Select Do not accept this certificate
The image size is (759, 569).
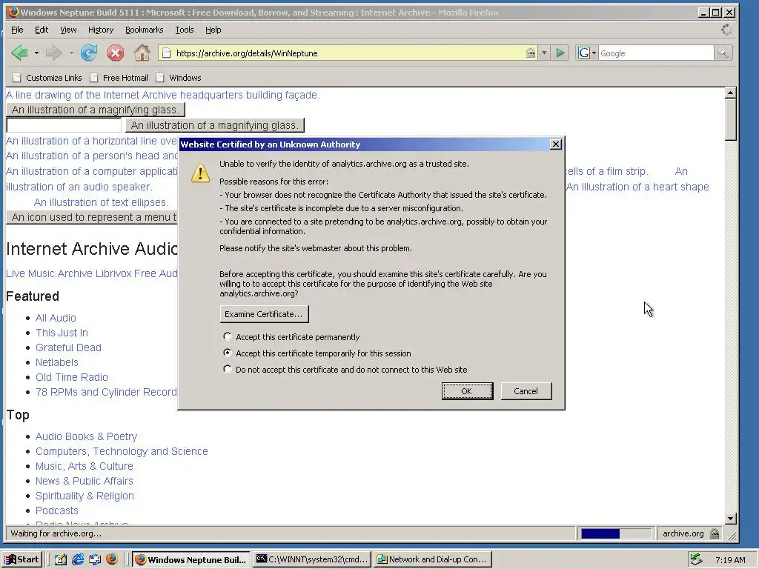(x=227, y=369)
